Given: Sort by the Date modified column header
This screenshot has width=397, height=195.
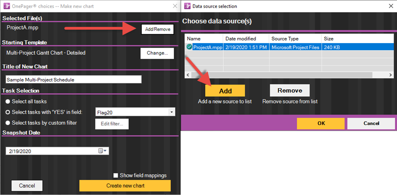Looking at the screenshot, I should pos(246,39).
